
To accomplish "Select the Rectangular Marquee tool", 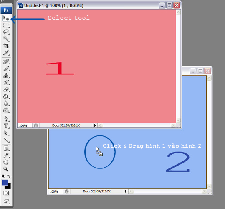I will (x=6, y=25).
